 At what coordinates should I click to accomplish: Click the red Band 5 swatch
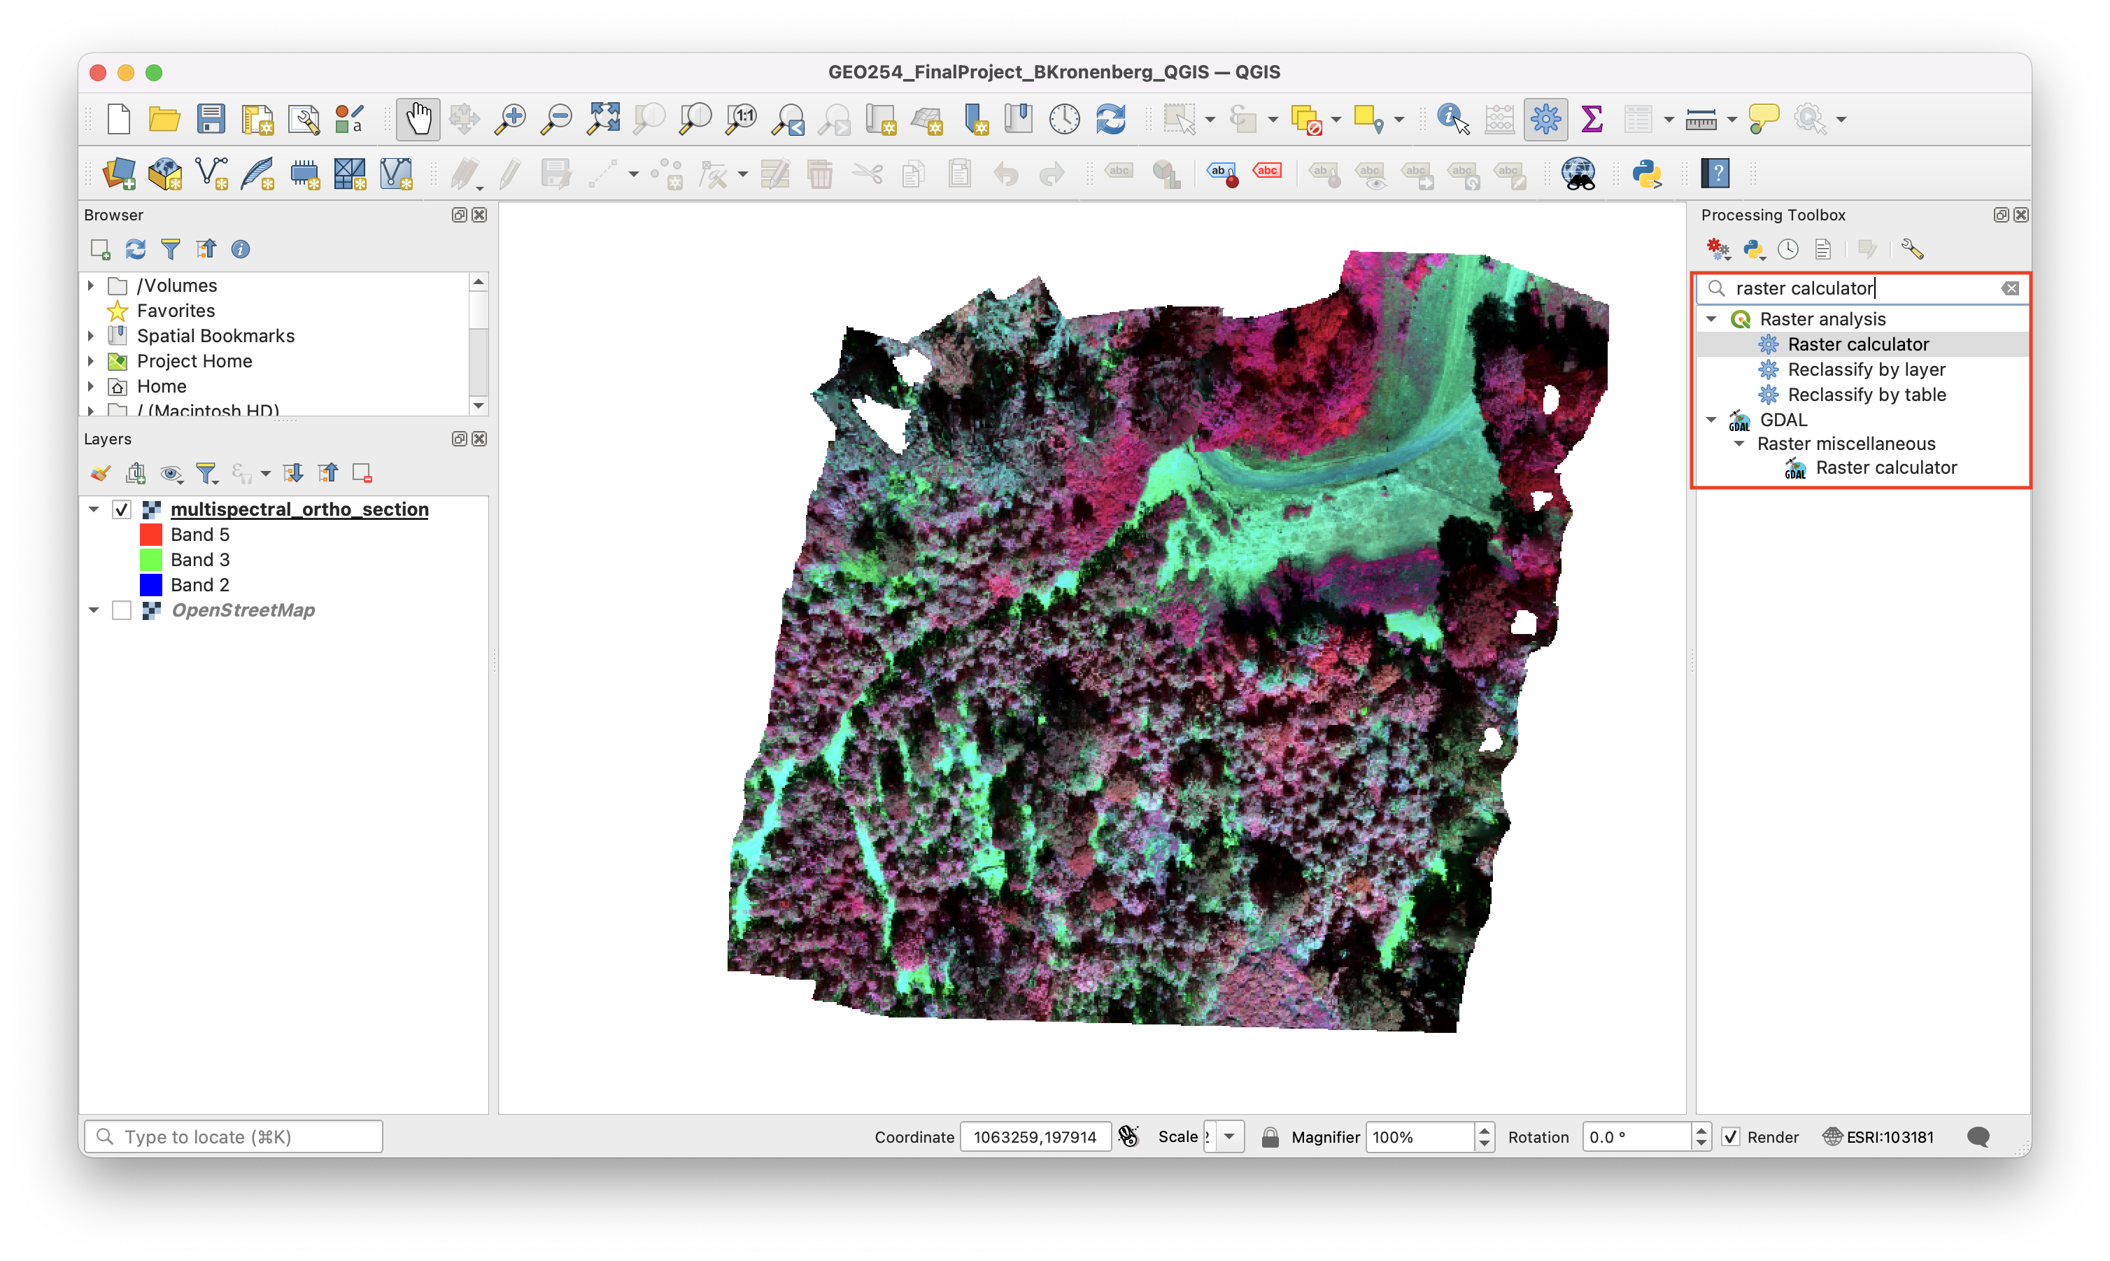click(151, 535)
